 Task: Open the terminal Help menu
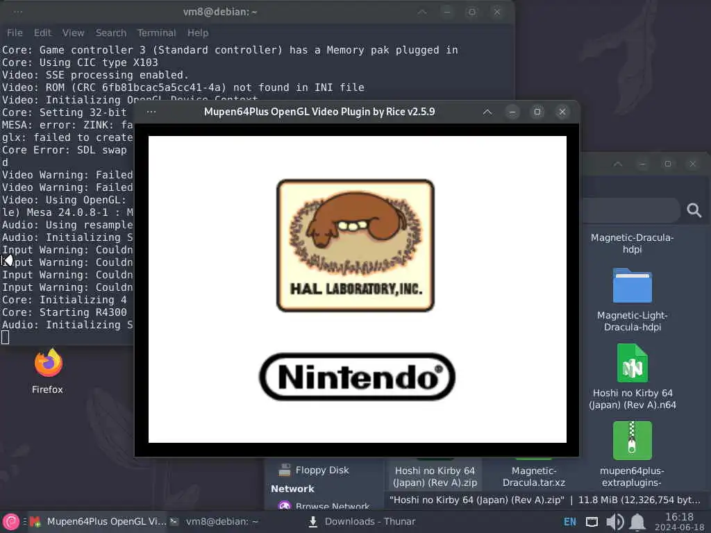[x=198, y=33]
